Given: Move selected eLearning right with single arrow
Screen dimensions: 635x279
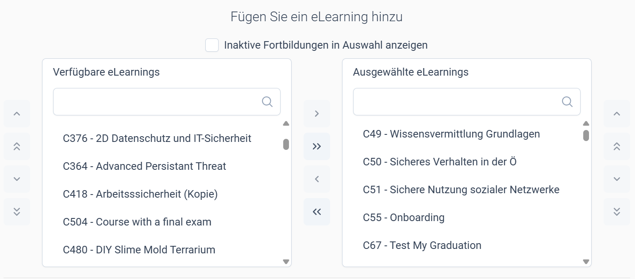Looking at the screenshot, I should tap(316, 114).
